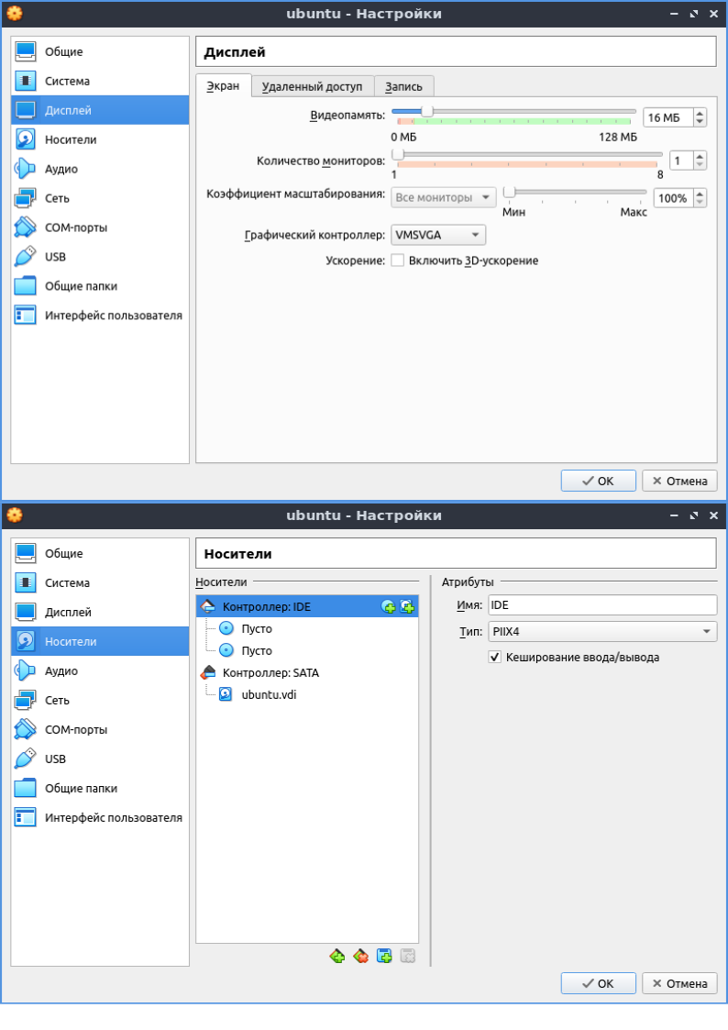This screenshot has width=728, height=1030.
Task: Open Аудио in the top Дисплей window
Action: point(100,169)
